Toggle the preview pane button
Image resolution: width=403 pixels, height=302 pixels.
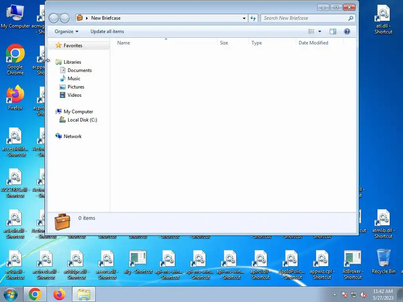coord(333,31)
